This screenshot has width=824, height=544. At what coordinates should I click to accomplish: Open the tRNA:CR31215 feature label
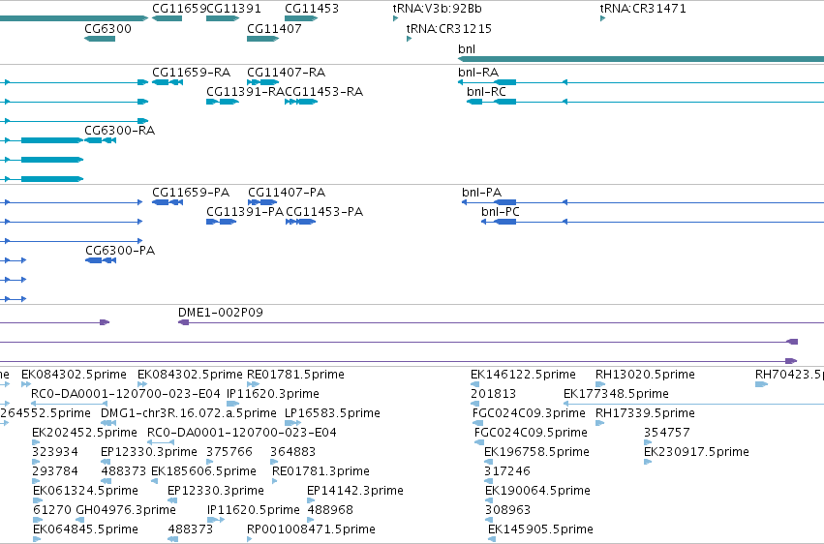point(448,28)
